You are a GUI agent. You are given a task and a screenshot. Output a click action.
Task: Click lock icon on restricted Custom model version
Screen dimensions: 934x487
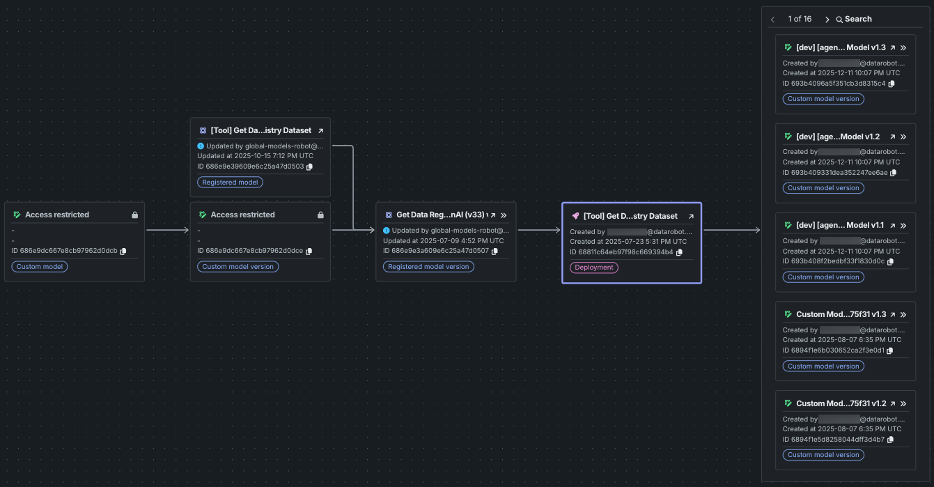[320, 215]
